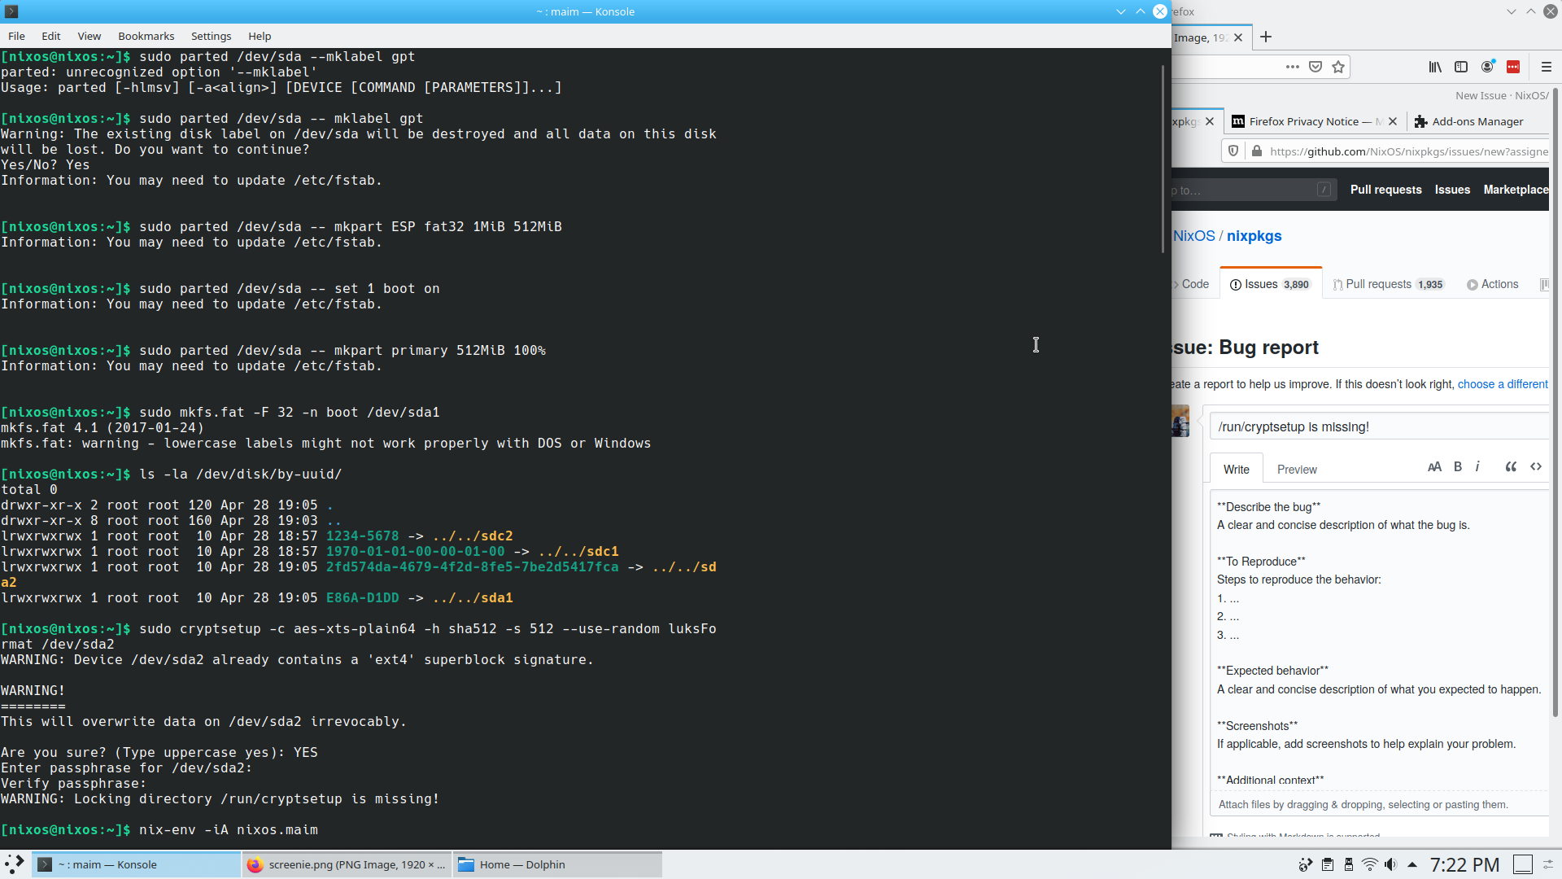Open the Bookmarks menu in Konsole

pyautogui.click(x=146, y=36)
